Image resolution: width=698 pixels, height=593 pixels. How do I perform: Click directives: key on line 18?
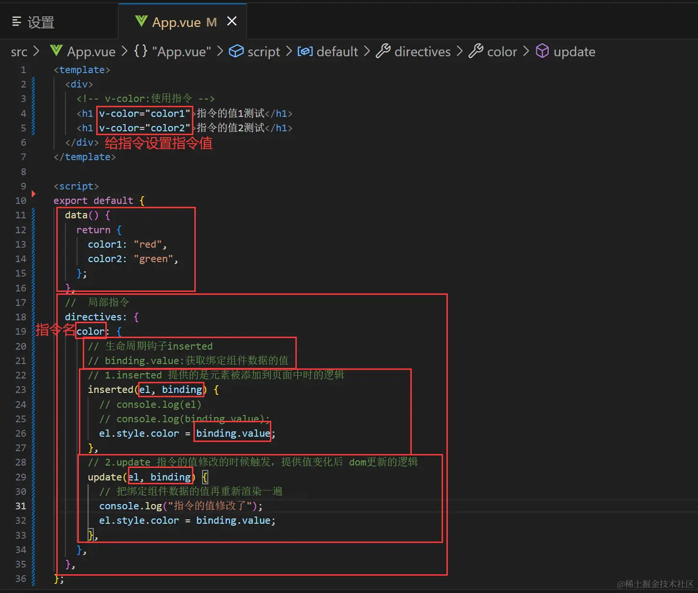(96, 317)
